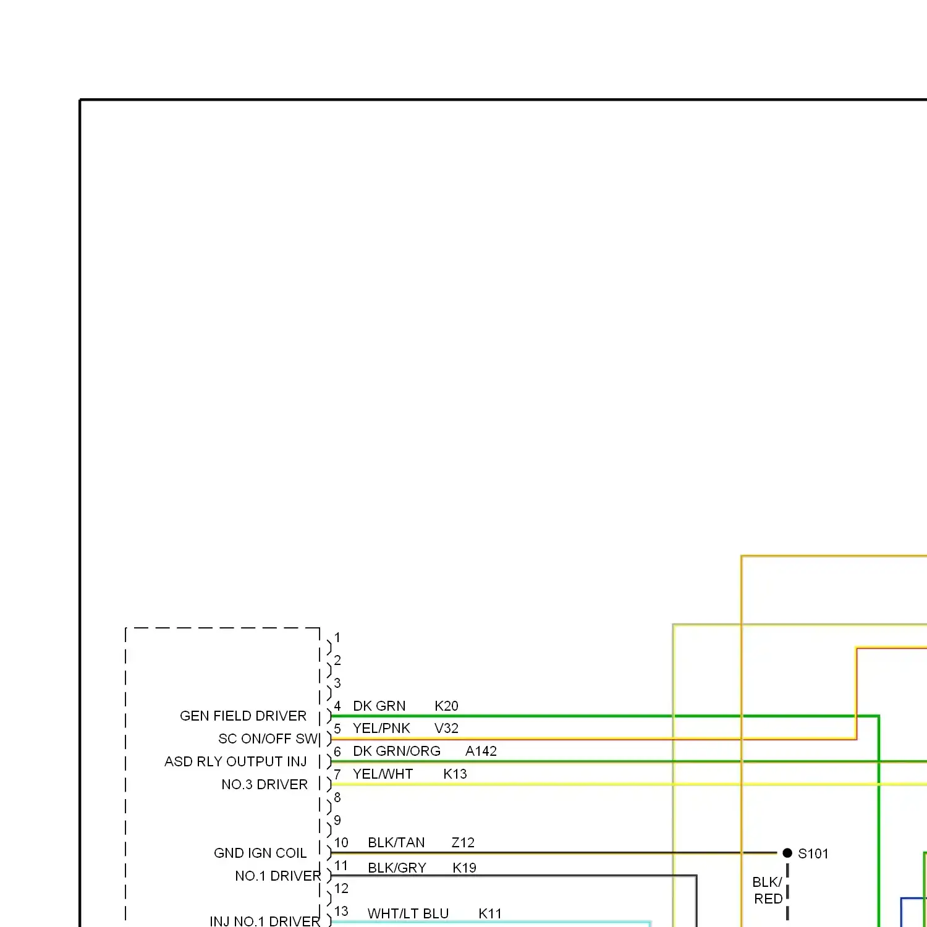Screen dimensions: 927x927
Task: Click connector pin number 8
Action: coord(337,797)
